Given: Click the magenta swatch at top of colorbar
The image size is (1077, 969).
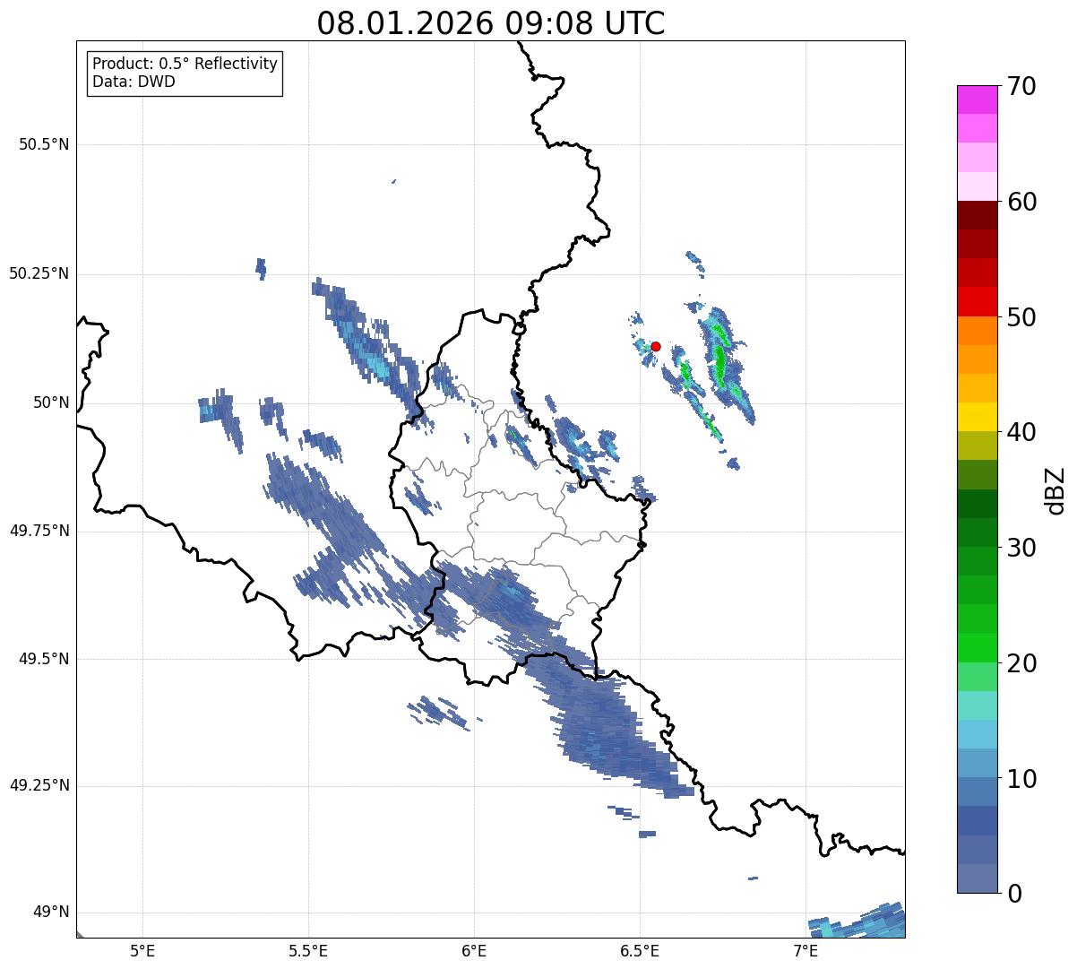Looking at the screenshot, I should click(977, 99).
